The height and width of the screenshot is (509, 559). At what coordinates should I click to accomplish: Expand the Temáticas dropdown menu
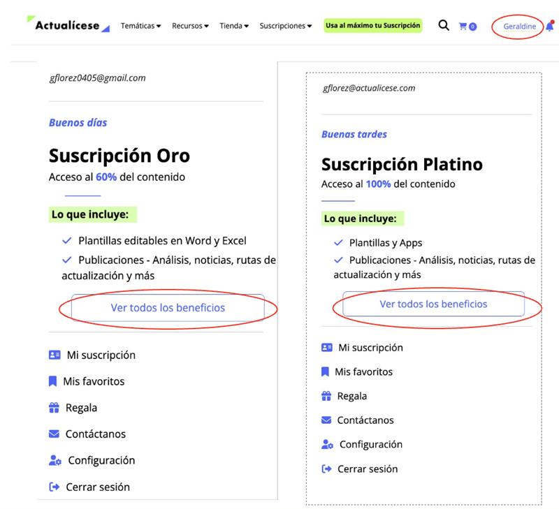point(141,26)
